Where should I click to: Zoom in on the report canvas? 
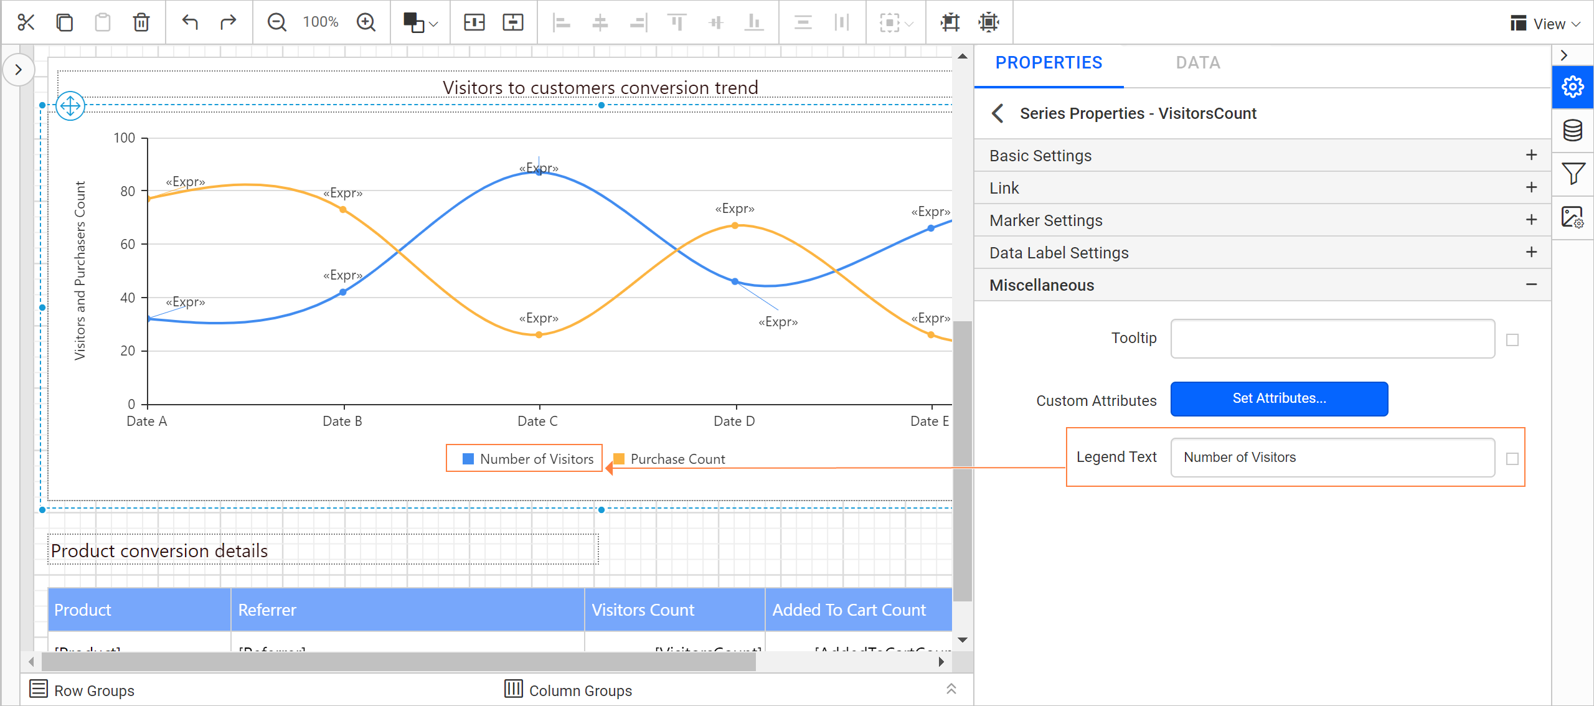click(x=366, y=22)
